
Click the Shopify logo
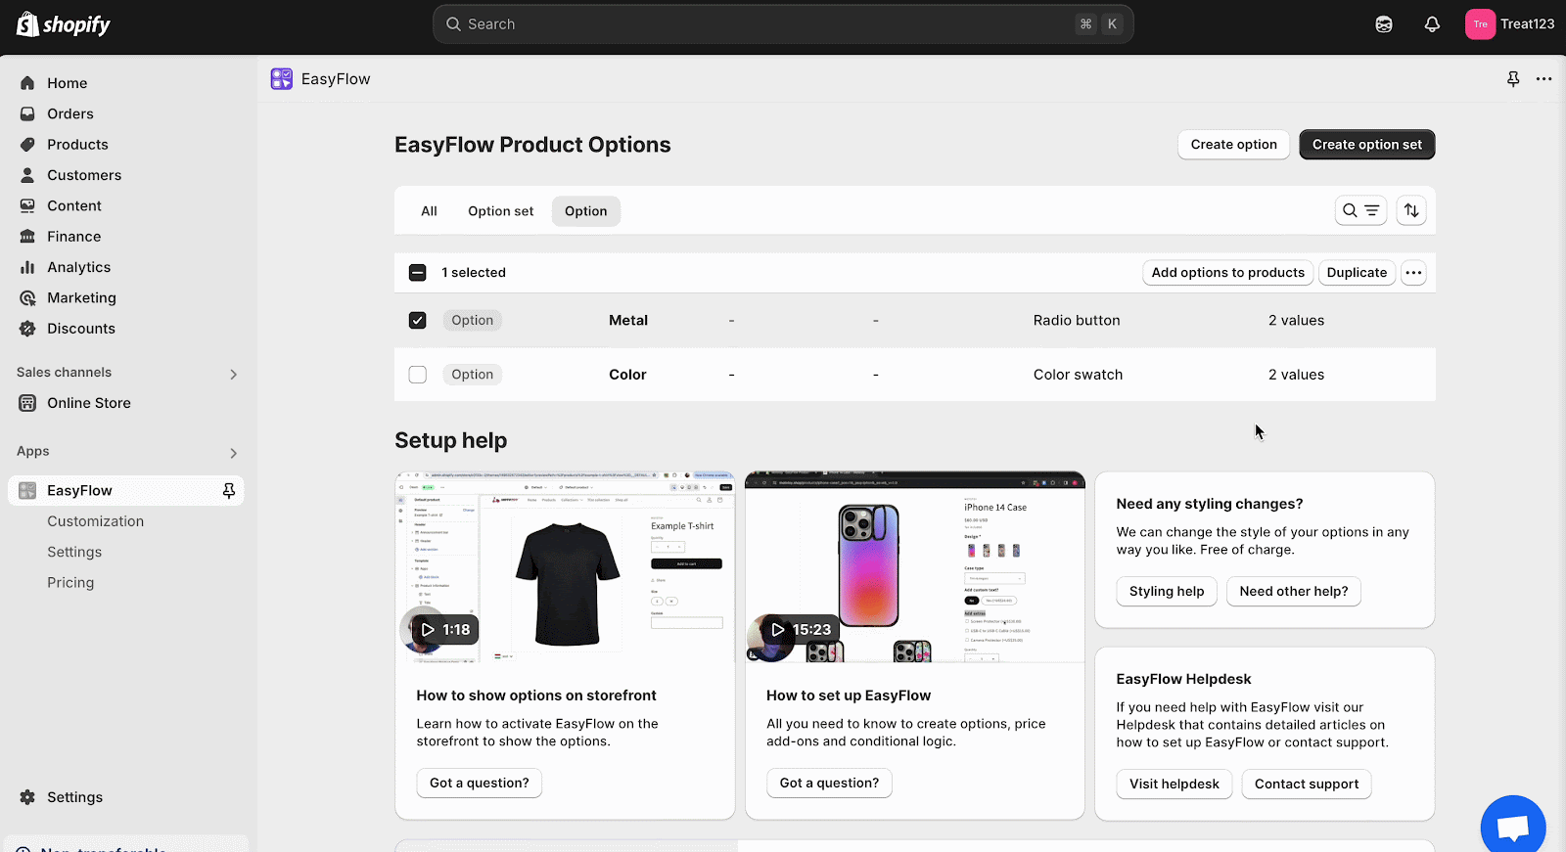coord(64,24)
